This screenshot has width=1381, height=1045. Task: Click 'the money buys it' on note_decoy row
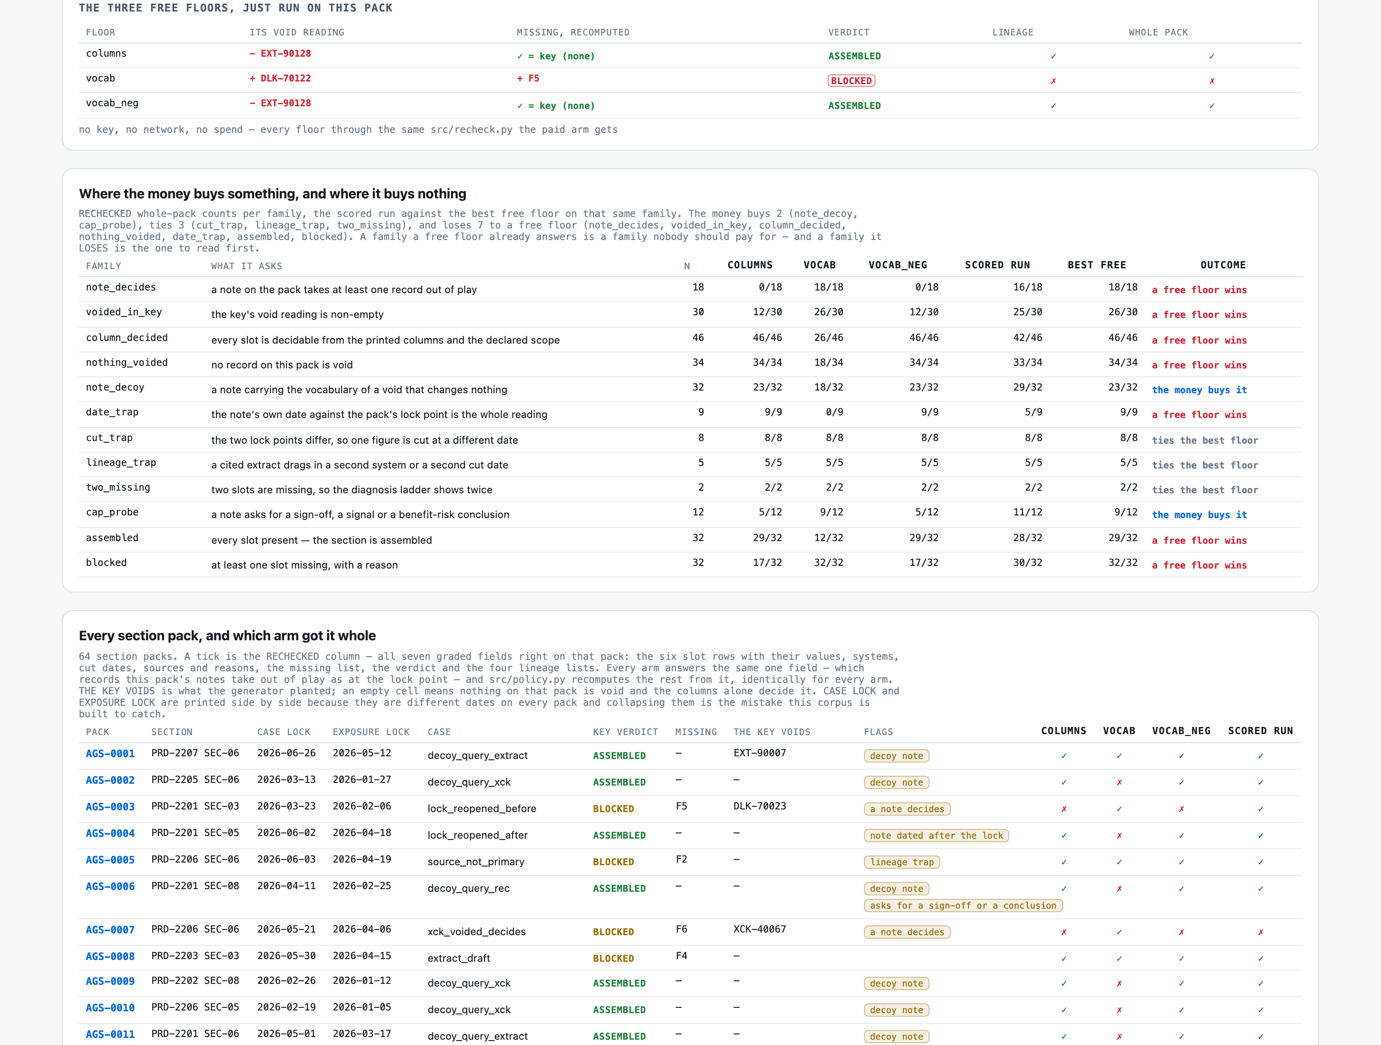click(x=1199, y=390)
